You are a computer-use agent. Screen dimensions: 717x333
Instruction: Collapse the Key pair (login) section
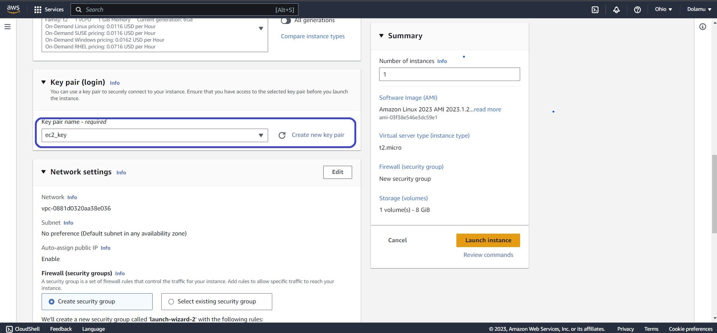tap(43, 82)
